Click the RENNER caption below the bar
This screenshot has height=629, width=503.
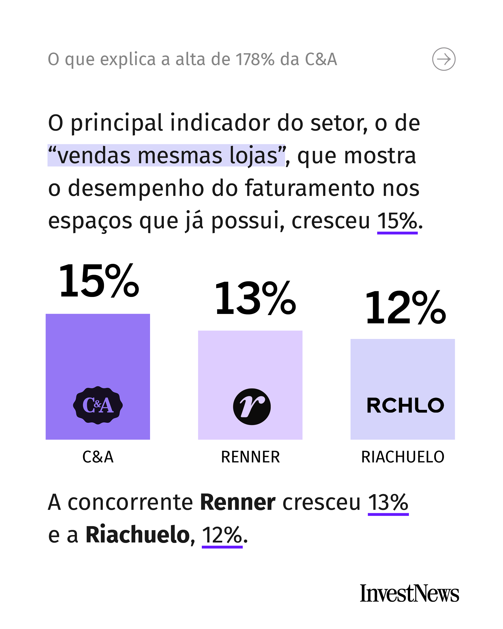pyautogui.click(x=250, y=457)
